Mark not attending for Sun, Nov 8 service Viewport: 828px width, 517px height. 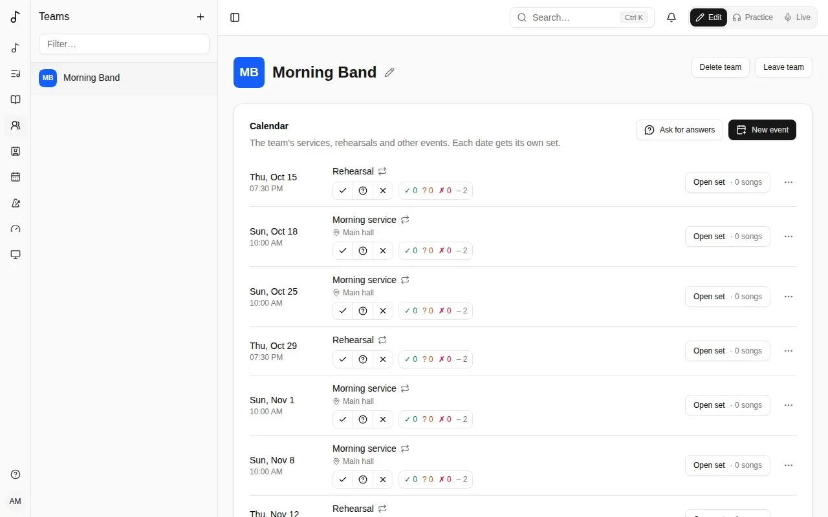(x=383, y=480)
